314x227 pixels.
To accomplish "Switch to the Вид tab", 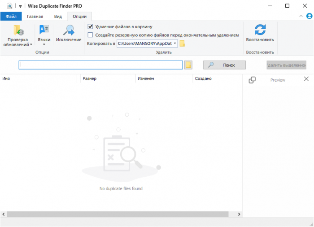I will pyautogui.click(x=58, y=17).
